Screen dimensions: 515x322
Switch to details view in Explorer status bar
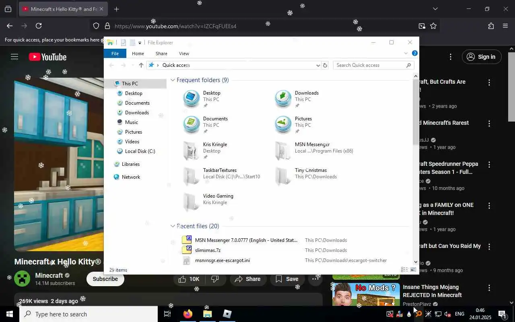click(x=404, y=270)
